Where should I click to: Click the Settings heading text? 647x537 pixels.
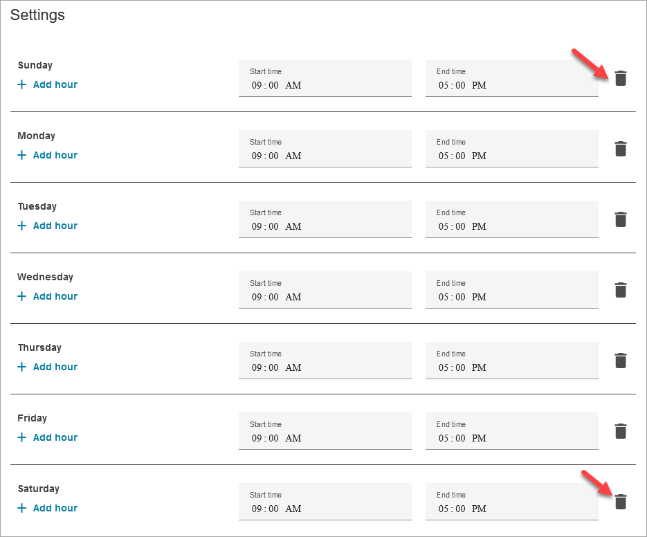coord(37,15)
